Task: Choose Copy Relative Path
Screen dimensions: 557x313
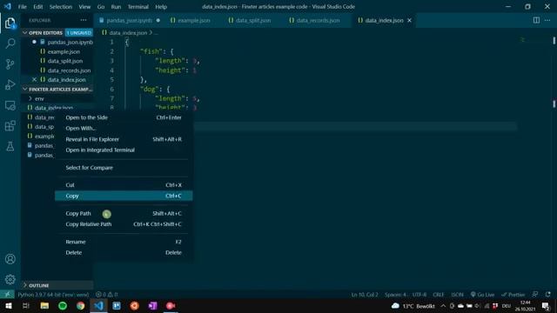Action: [x=124, y=224]
